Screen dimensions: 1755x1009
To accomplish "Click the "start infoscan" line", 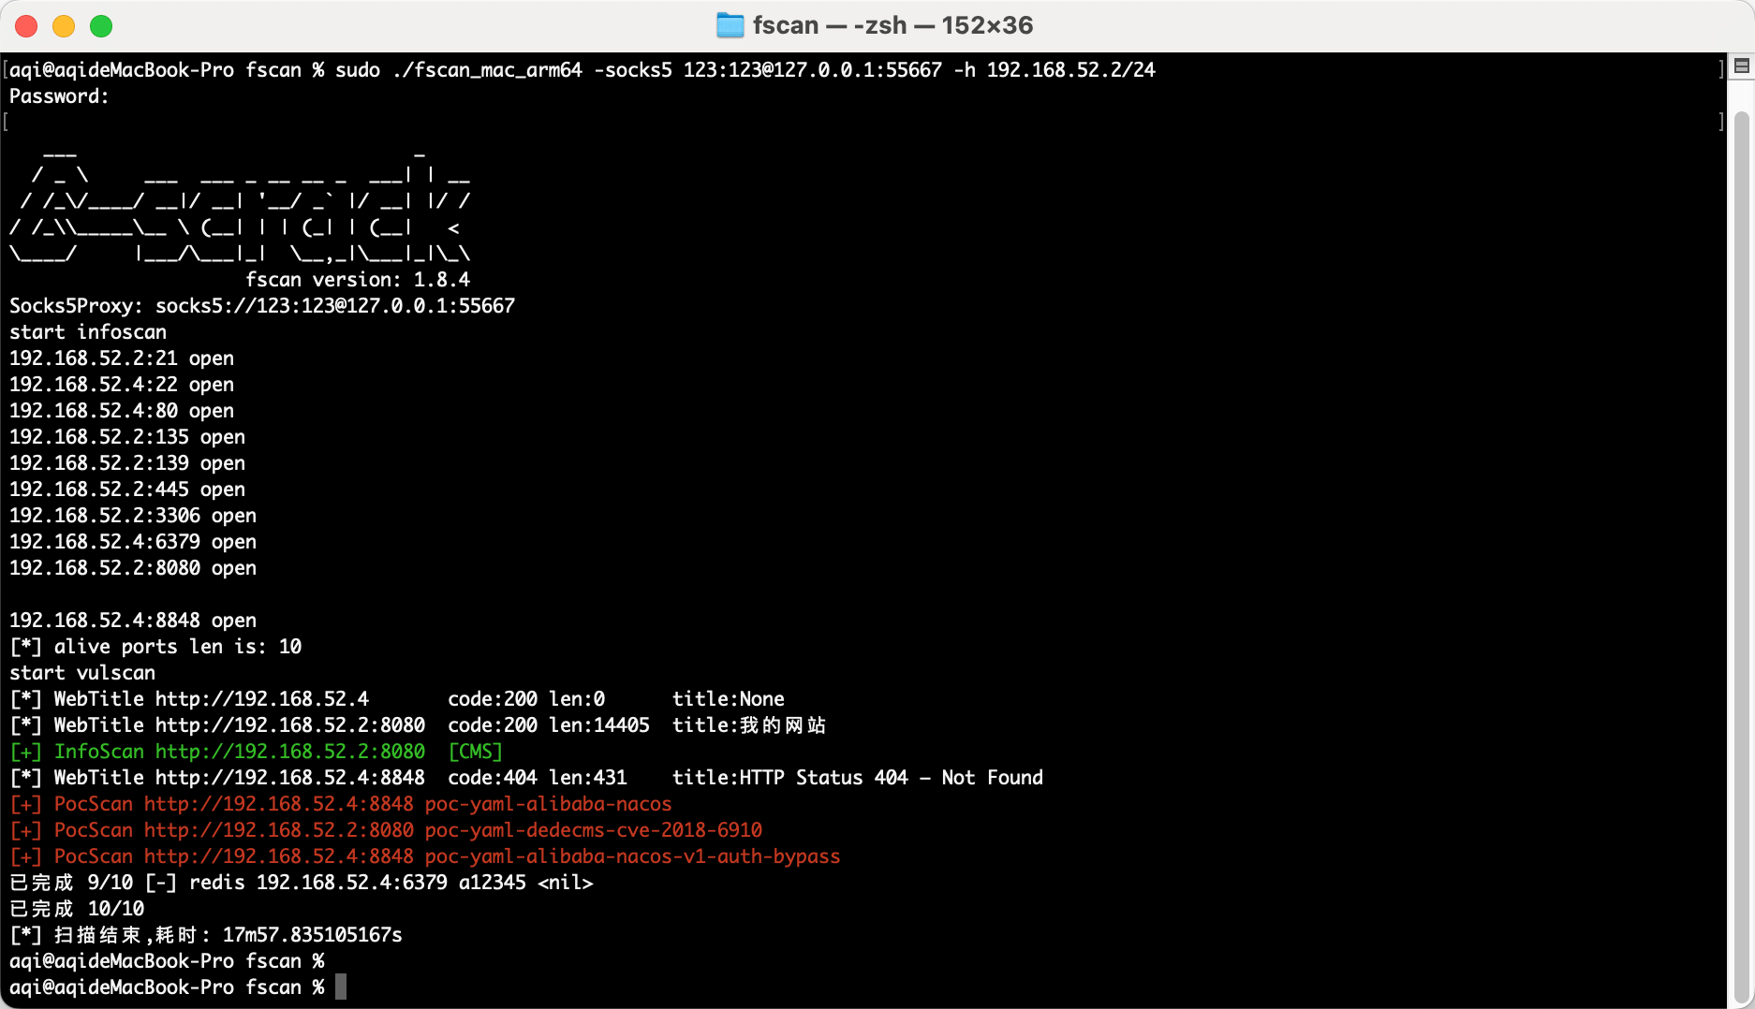I will pyautogui.click(x=88, y=332).
